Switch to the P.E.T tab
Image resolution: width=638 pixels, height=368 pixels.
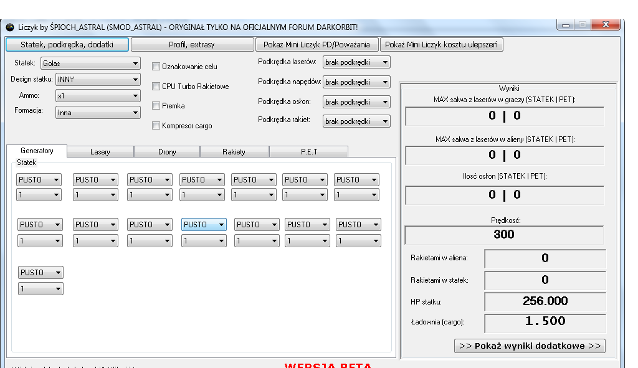(309, 152)
